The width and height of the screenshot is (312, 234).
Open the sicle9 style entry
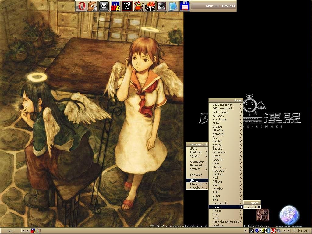click(226, 196)
